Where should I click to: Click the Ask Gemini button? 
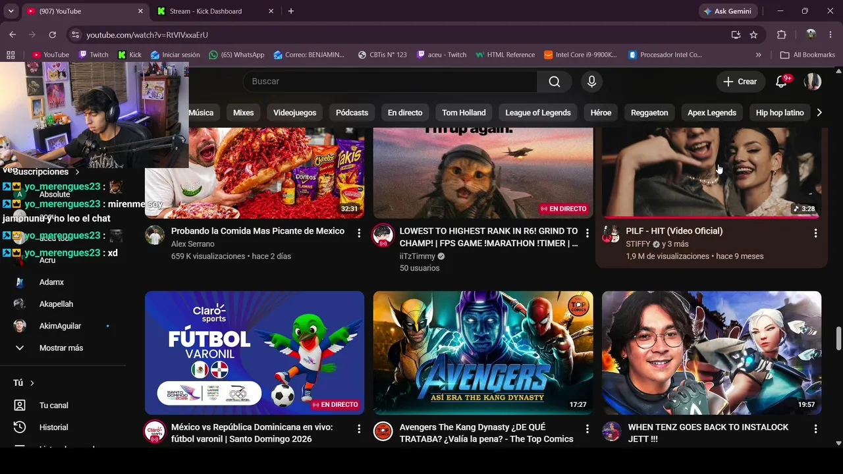tap(728, 11)
